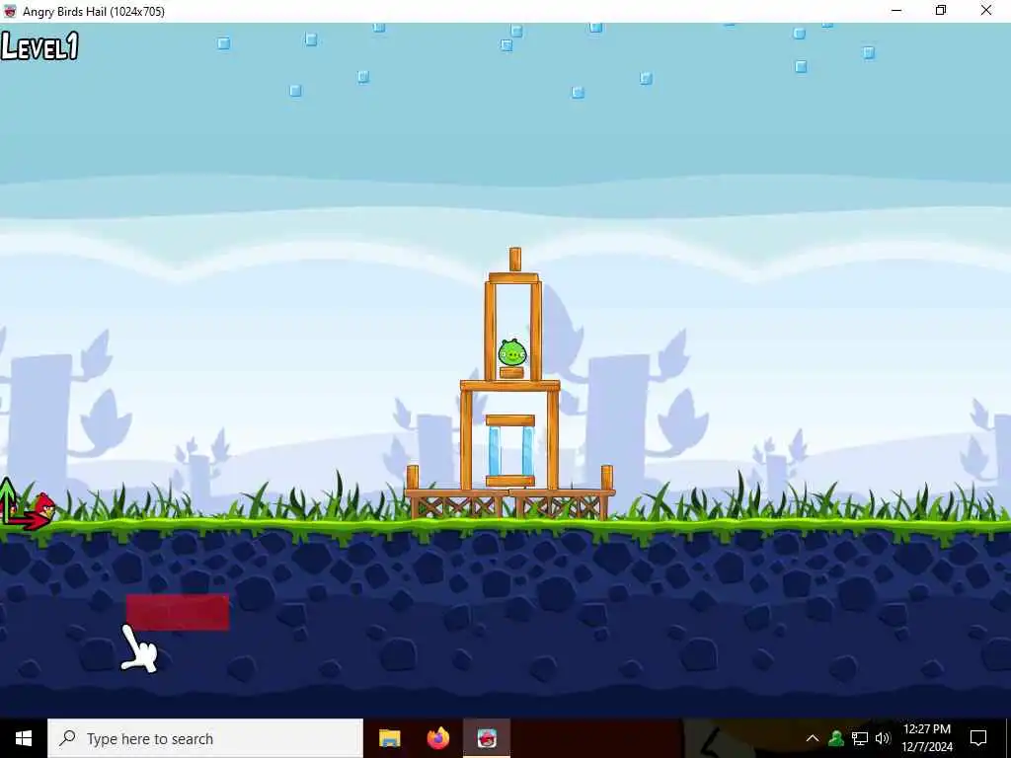Click the top vertical wood block on tower

coord(515,260)
